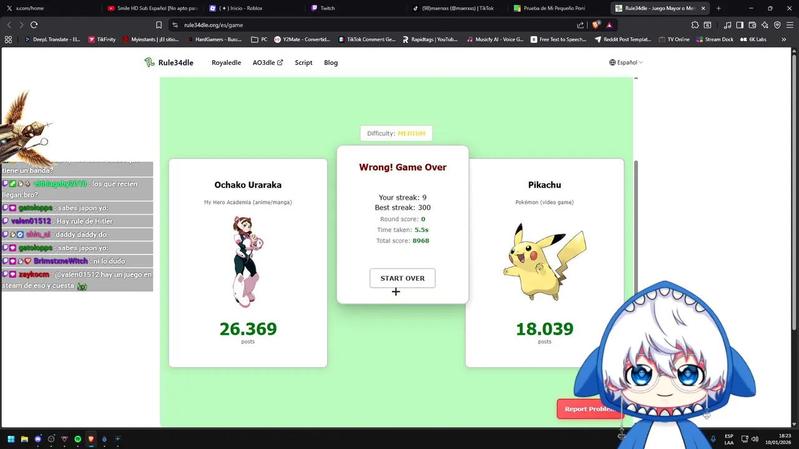Expand the bookmarks overflow chevron
Viewport: 799px width, 449px height.
pos(784,39)
